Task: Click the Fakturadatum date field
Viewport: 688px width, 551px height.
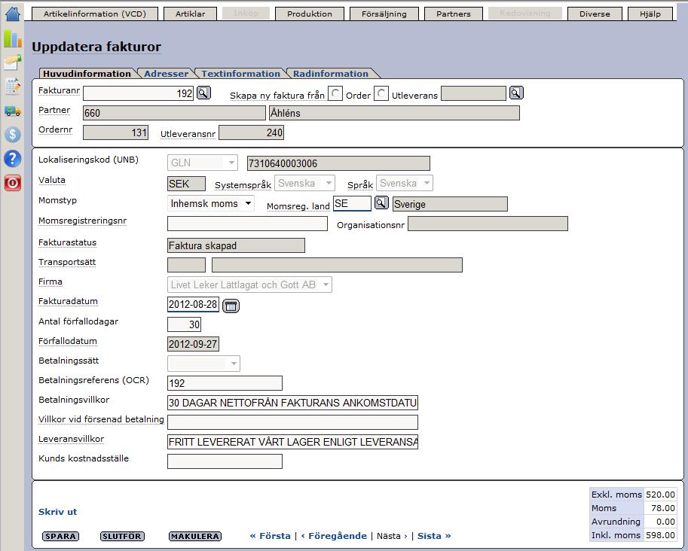Action: 193,304
